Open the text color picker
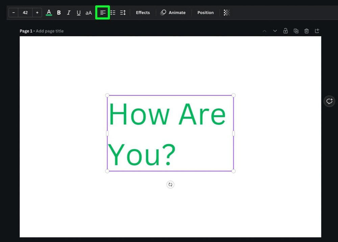Screen dimensions: 338x242 (49, 13)
